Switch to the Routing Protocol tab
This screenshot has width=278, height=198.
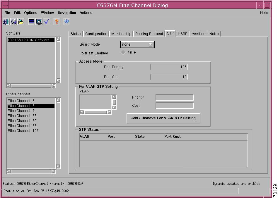coord(149,34)
